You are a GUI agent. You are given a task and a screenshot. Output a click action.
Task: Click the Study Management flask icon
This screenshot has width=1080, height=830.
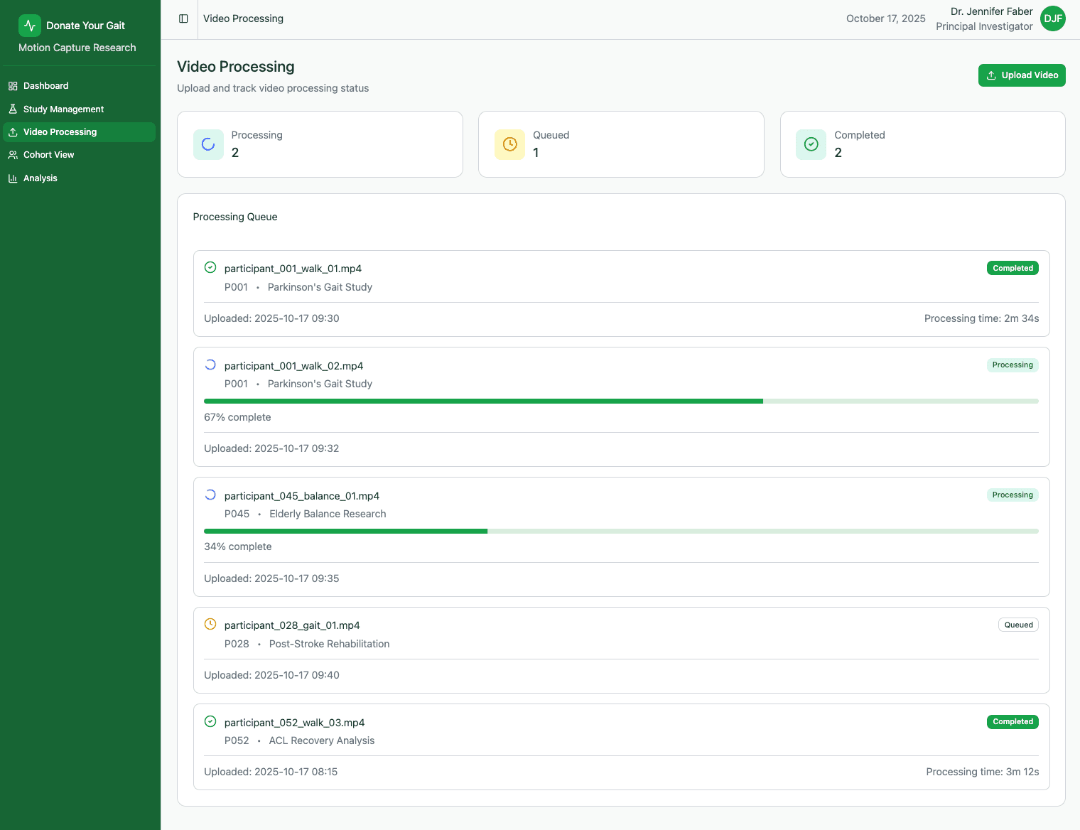(12, 109)
